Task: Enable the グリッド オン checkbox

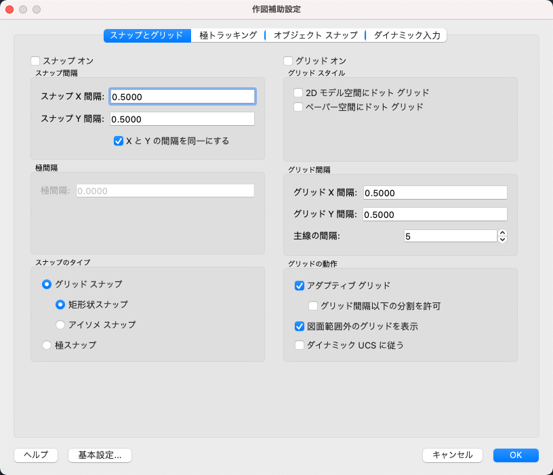Action: click(288, 61)
